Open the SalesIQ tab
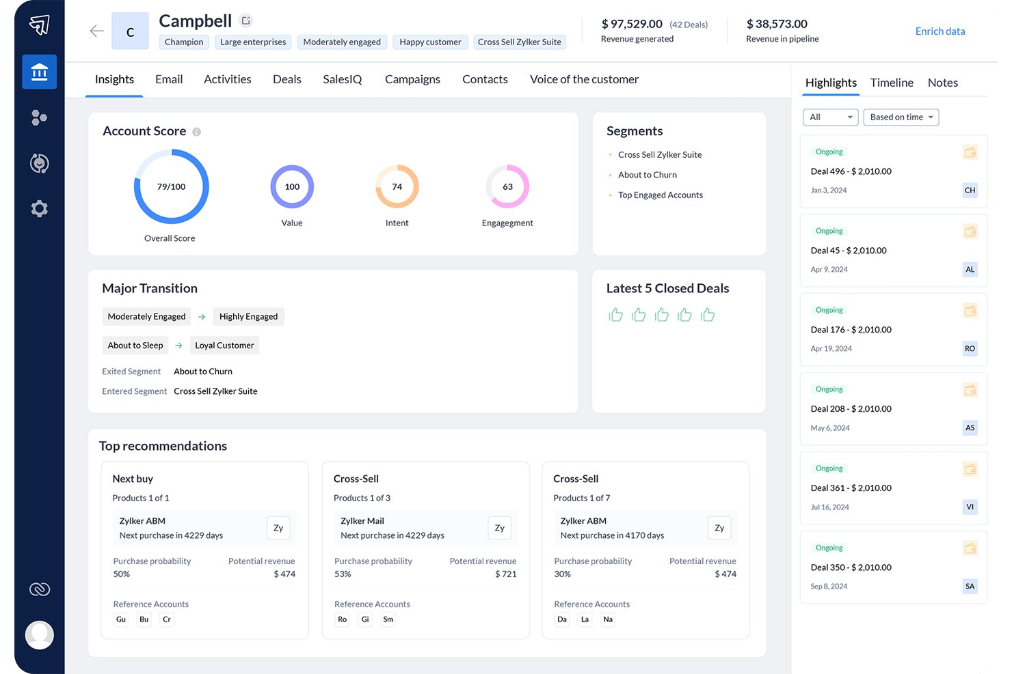 point(343,79)
